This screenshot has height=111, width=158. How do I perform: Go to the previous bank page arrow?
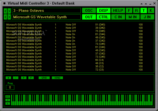coord(6,11)
